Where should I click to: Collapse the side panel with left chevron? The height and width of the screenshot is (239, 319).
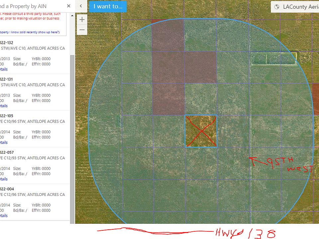pos(81,6)
